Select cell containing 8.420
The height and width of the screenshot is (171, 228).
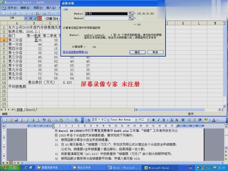66,82
